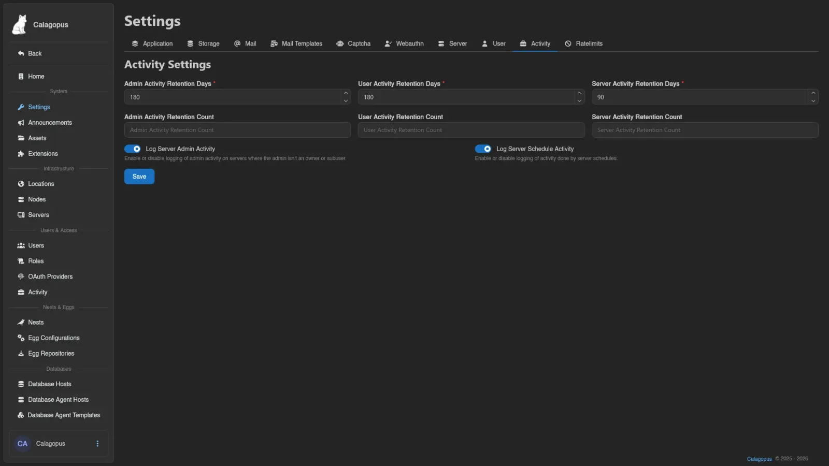Switch to the Mail tab

coord(245,43)
